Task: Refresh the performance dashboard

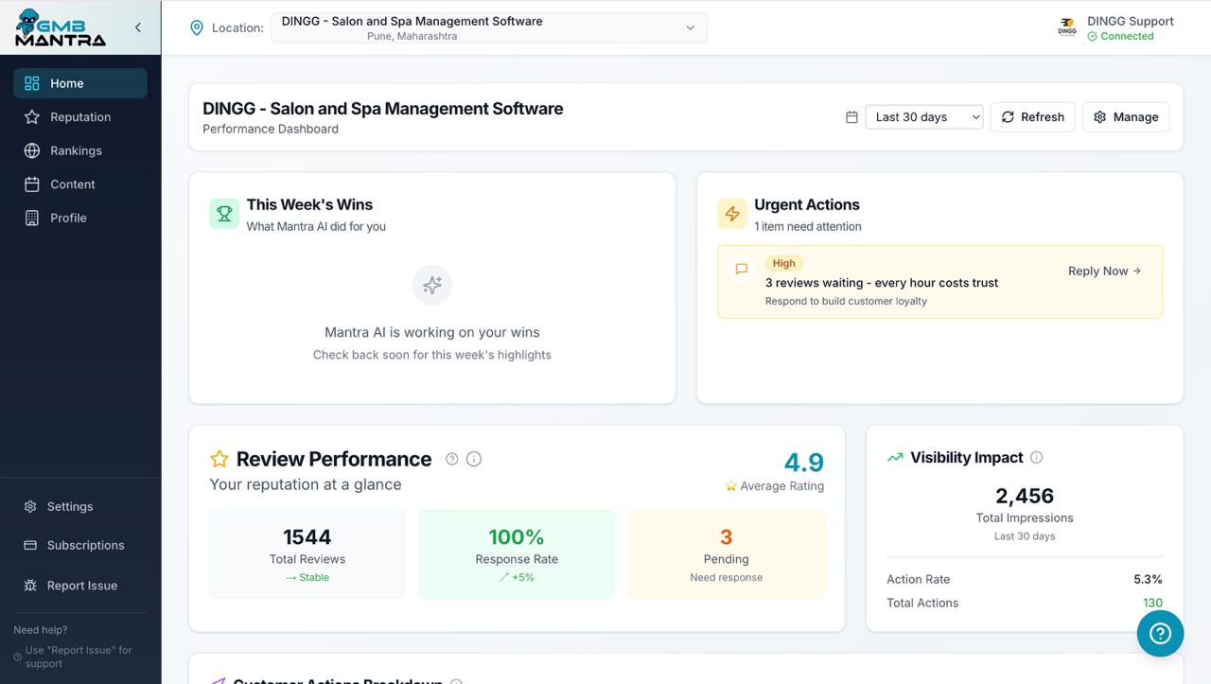Action: [x=1033, y=117]
